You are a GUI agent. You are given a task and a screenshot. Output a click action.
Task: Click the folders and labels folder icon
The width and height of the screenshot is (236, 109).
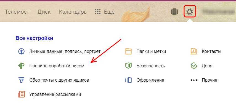pyautogui.click(x=128, y=51)
